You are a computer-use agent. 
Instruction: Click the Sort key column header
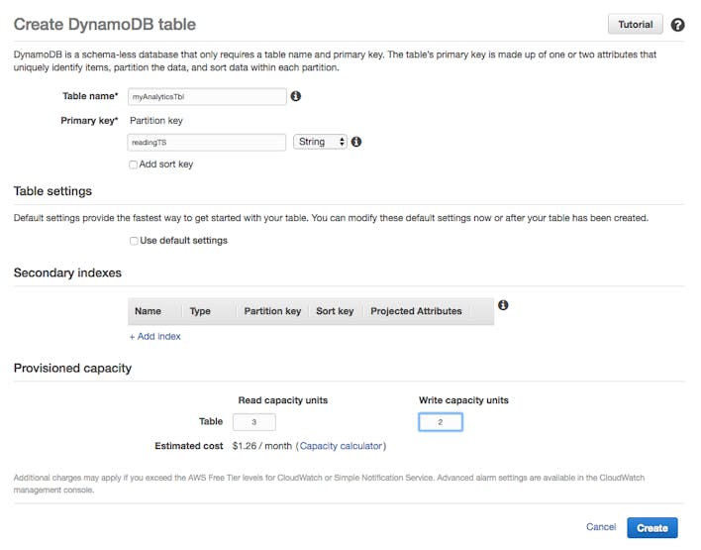coord(335,311)
